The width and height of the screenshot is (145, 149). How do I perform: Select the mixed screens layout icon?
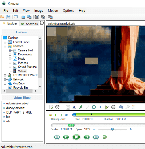point(50,17)
